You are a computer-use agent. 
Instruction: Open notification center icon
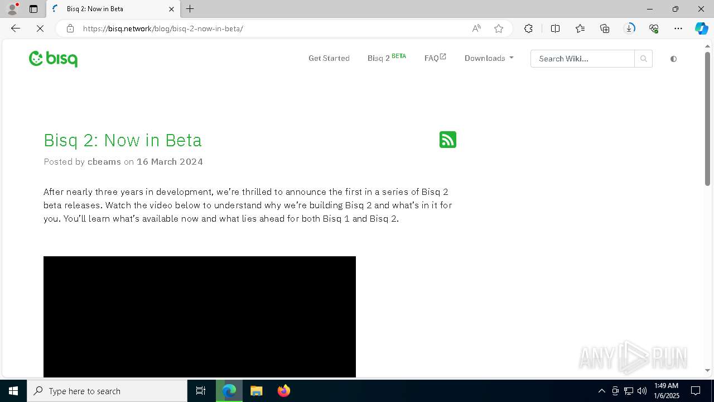point(696,391)
